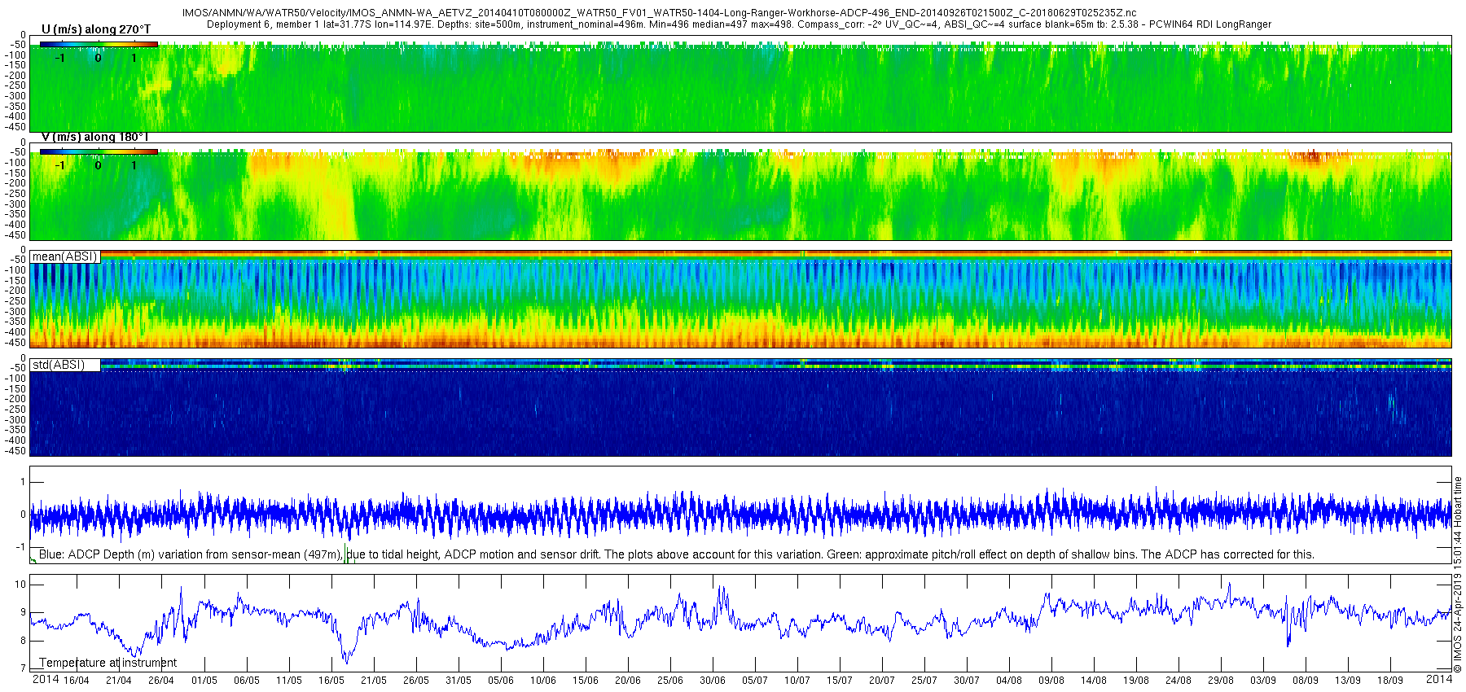The width and height of the screenshot is (1466, 692).
Task: Click the 'Temperature at instrument' label
Action: point(108,663)
